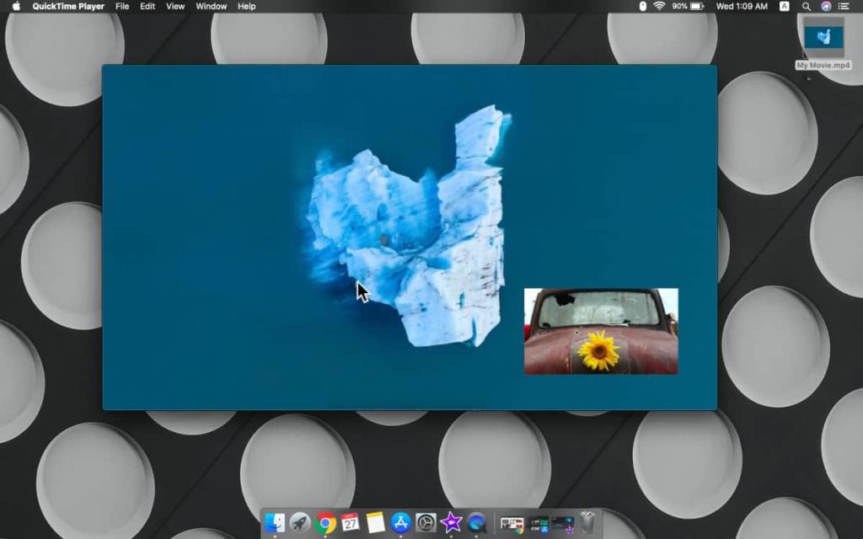Screen dimensions: 863x539
Task: Click a minimized window thumbnail in the Dock
Action: (511, 522)
